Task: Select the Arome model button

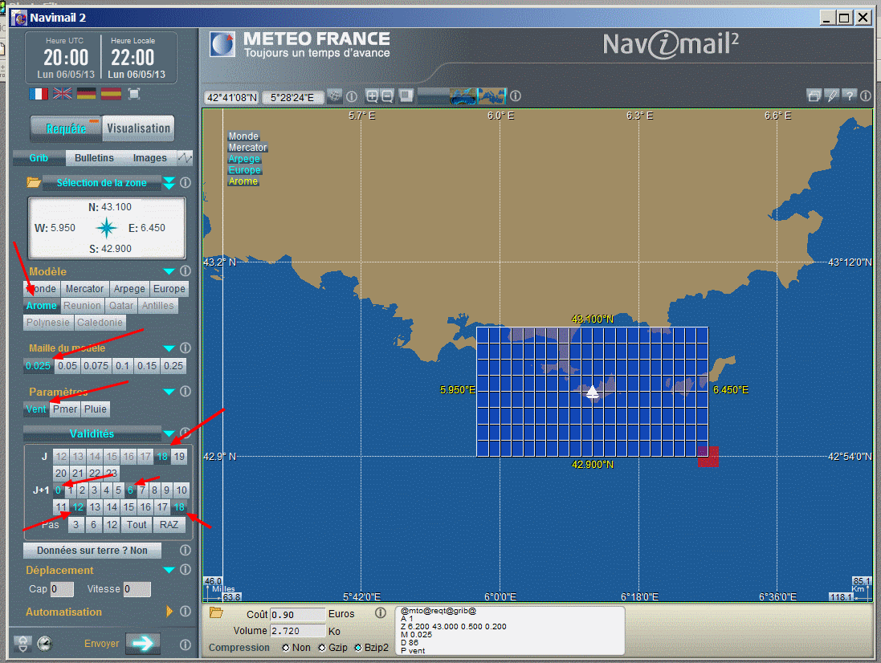Action: [x=42, y=305]
